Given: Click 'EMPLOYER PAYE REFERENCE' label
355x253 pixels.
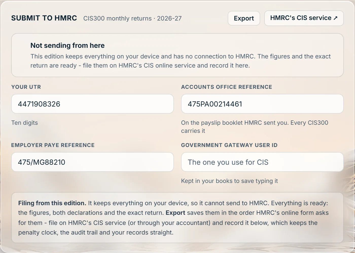Looking at the screenshot, I should (53, 145).
